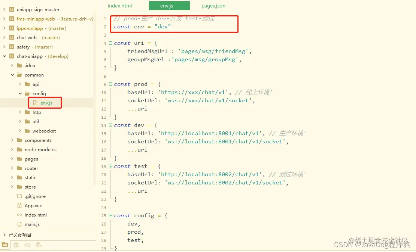The image size is (416, 252).
Task: Expand the 已关闭项目 section
Action: point(4,235)
